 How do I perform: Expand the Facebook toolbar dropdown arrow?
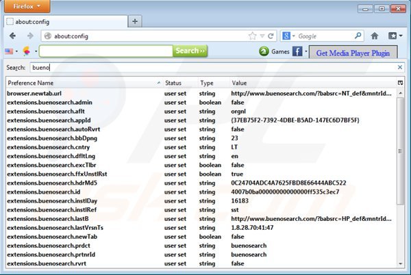(x=306, y=51)
